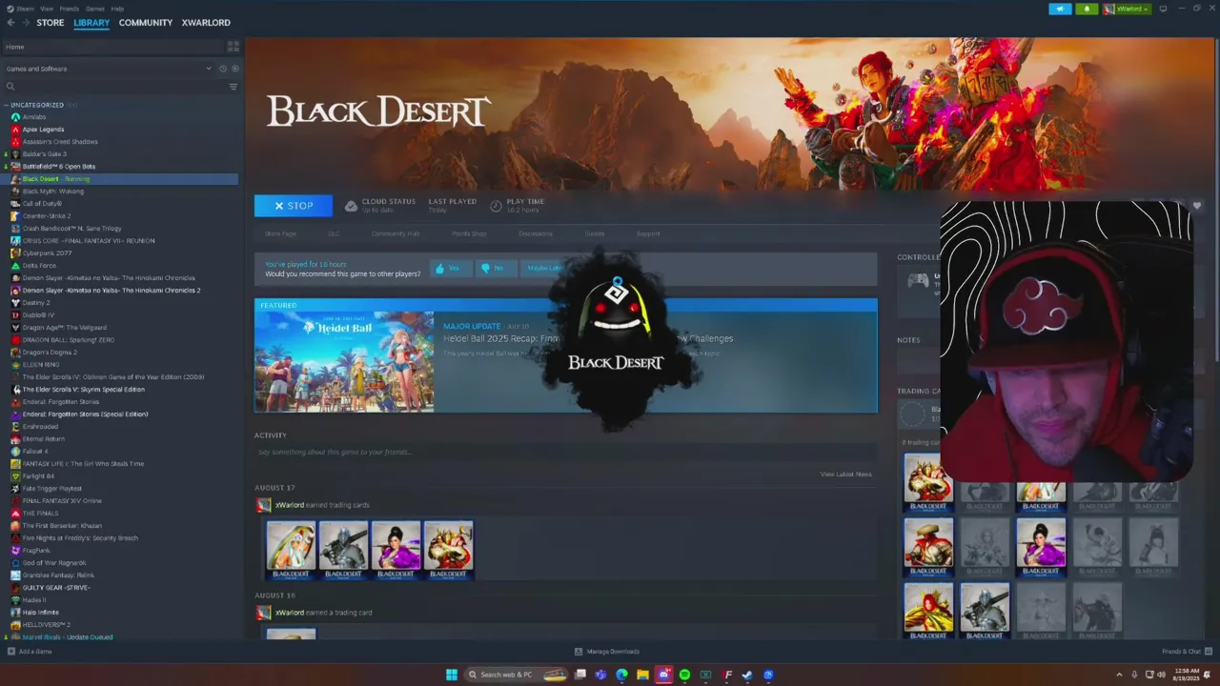
Task: Select Diablo IV in the game list
Action: coord(38,315)
